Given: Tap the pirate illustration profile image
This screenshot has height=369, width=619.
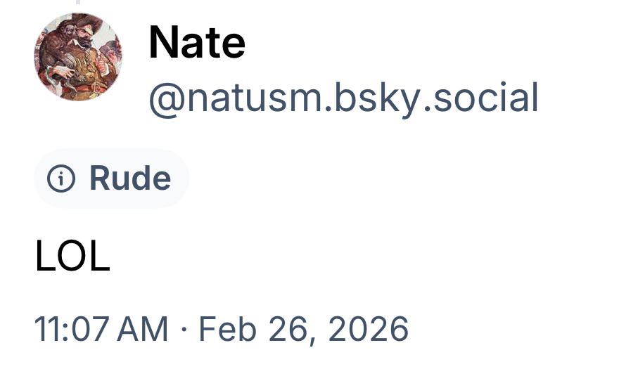Looking at the screenshot, I should point(77,57).
